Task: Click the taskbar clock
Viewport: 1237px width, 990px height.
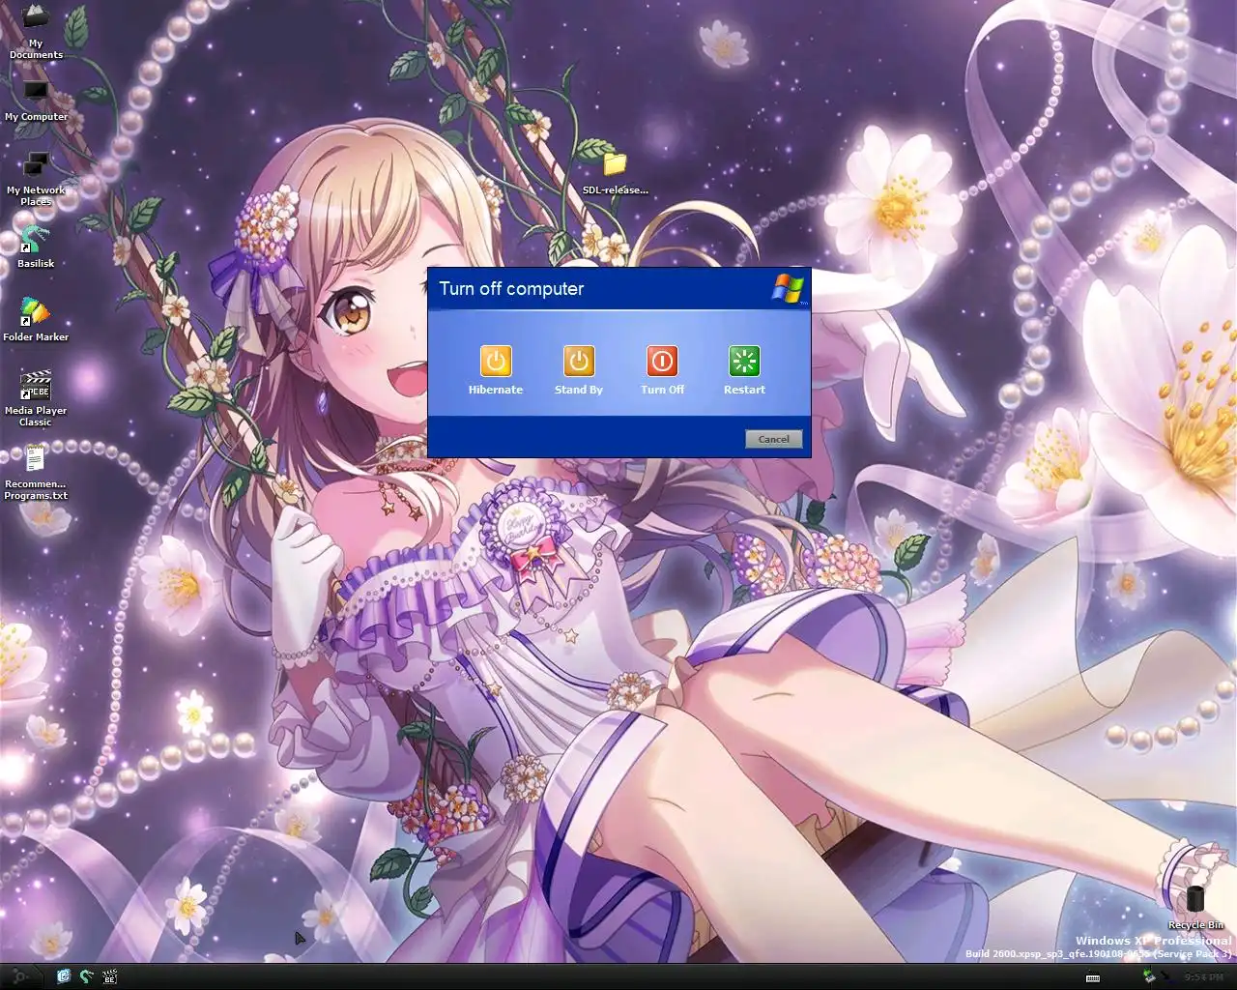Action: [x=1204, y=977]
